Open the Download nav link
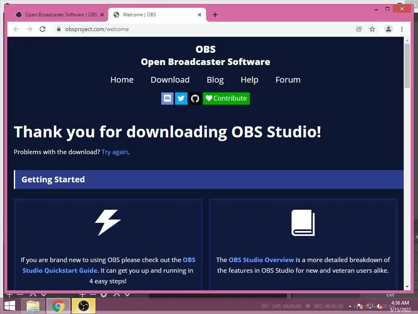Screen dimensions: 418x314 click(170, 80)
